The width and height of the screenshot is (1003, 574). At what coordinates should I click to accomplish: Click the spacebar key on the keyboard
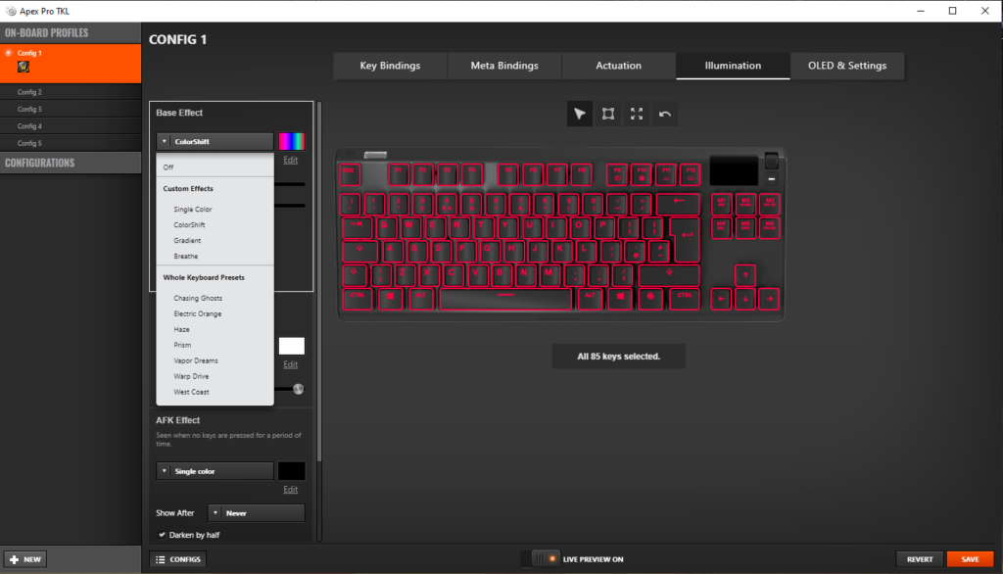pyautogui.click(x=505, y=298)
